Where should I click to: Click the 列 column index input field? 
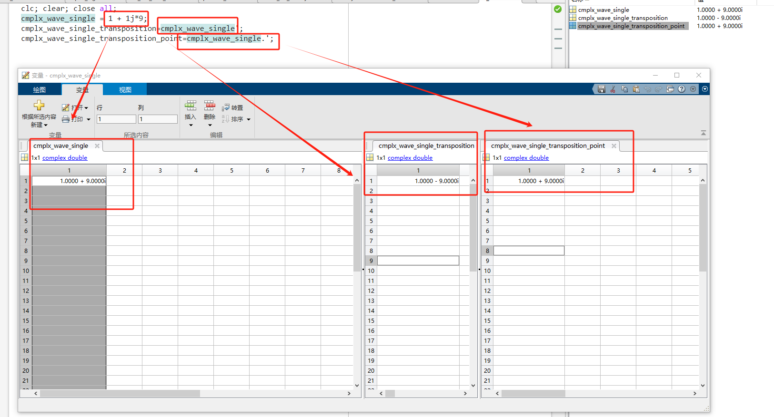click(158, 119)
